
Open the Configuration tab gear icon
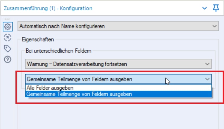click(8, 27)
